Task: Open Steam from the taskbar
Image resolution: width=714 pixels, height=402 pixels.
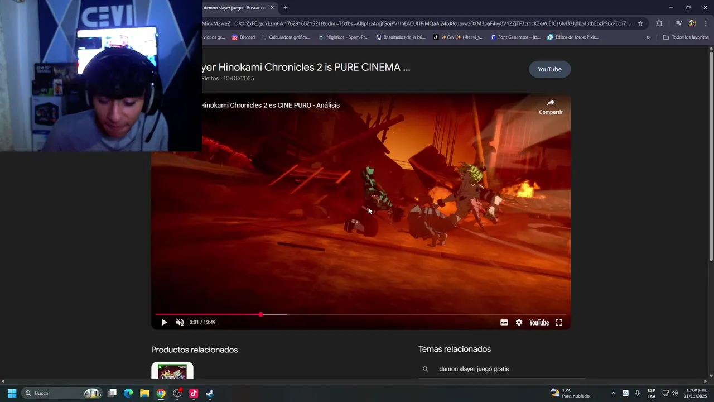Action: pos(210,393)
